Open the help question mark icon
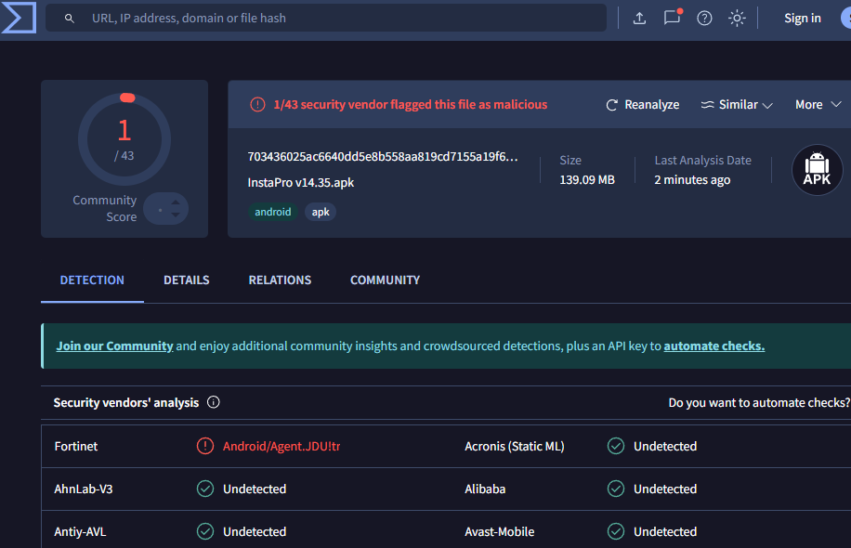This screenshot has height=548, width=851. coord(704,18)
